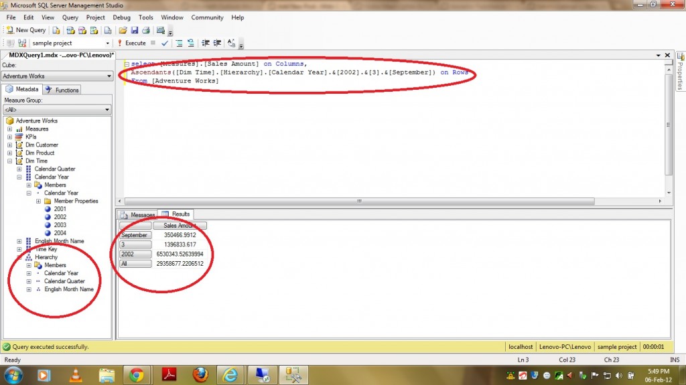Expand the Dim Customer tree node
Screen dimensions: 686x385
coord(10,145)
